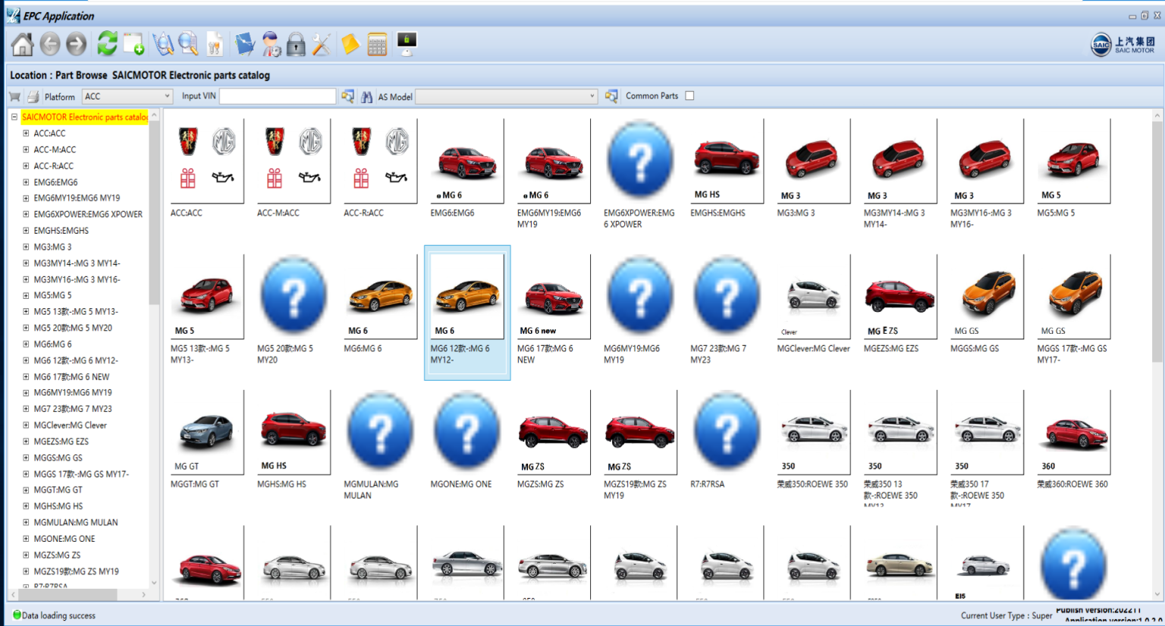1165x626 pixels.
Task: Click the Home icon on the toolbar
Action: coord(21,44)
